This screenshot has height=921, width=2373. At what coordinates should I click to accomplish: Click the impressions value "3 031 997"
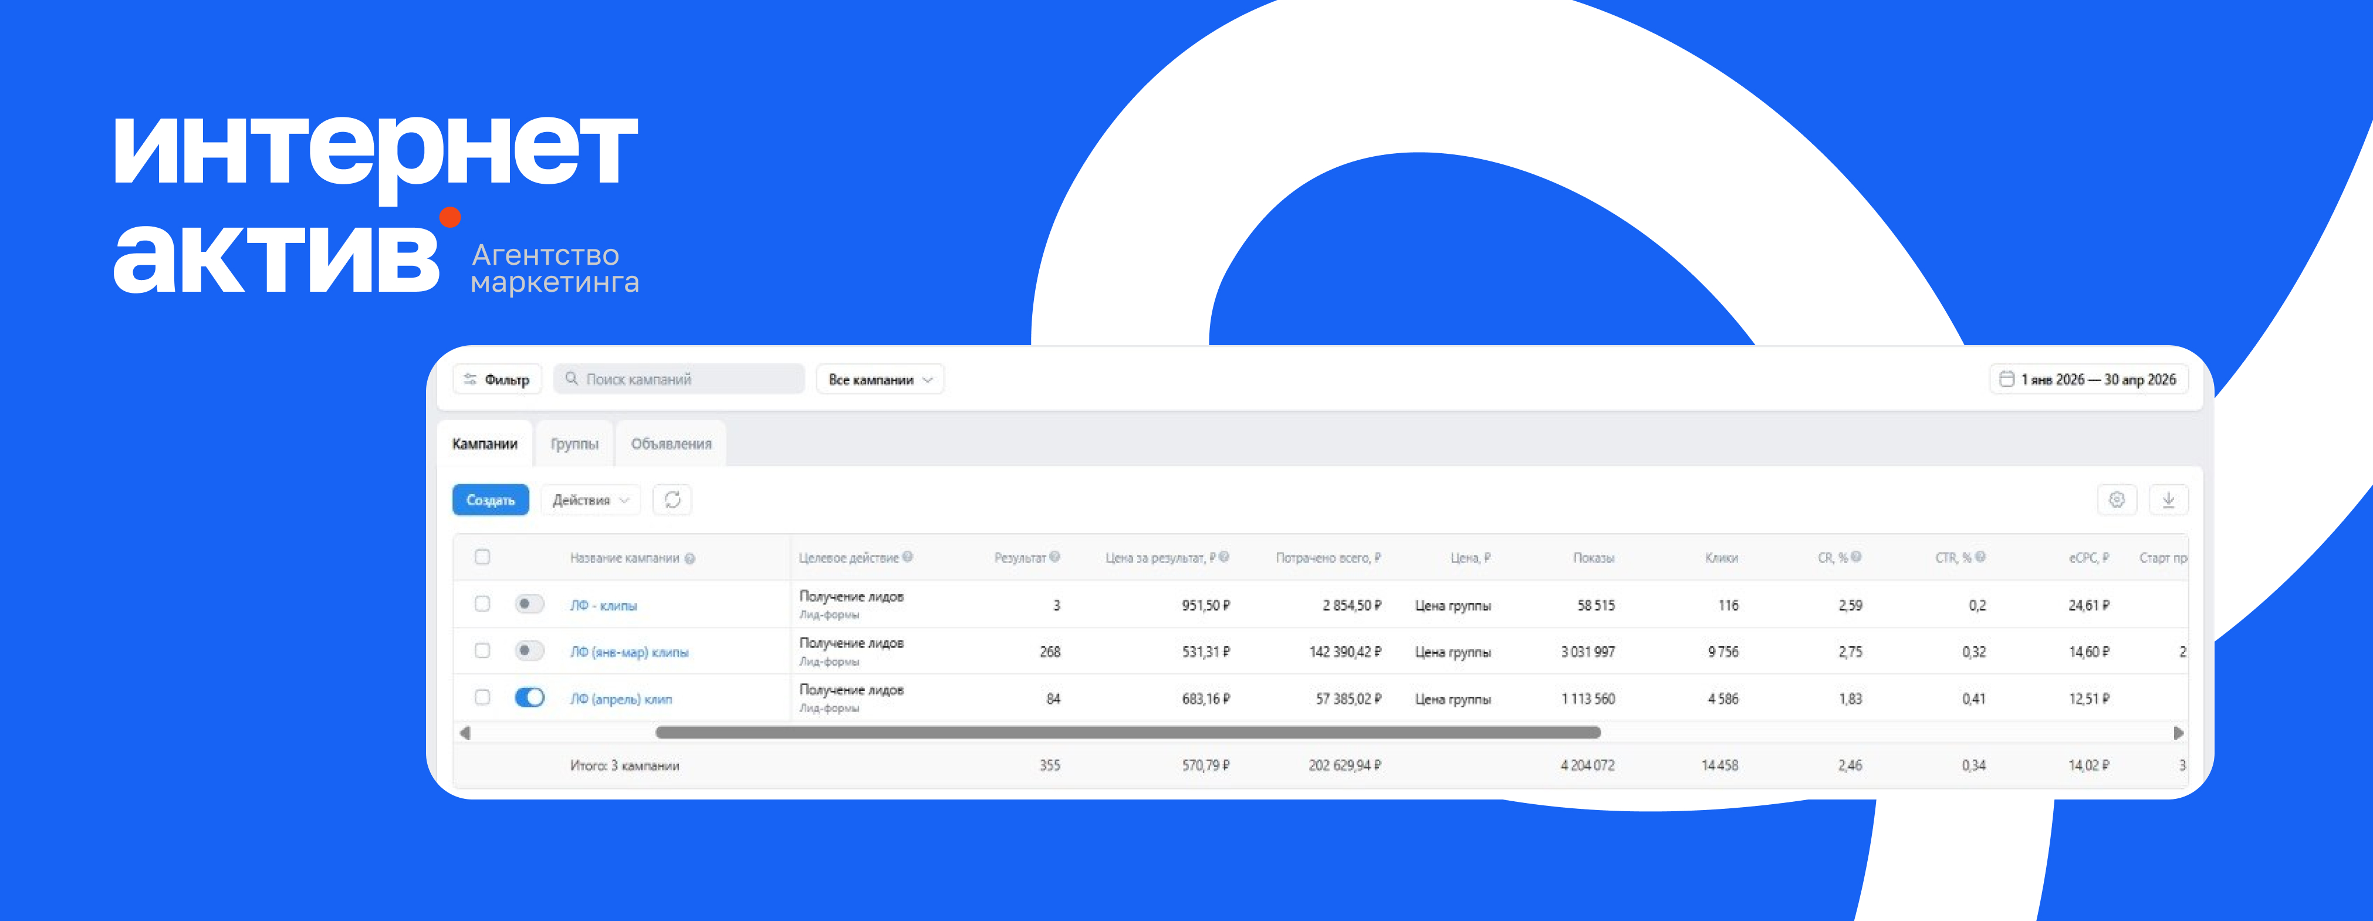click(1588, 652)
